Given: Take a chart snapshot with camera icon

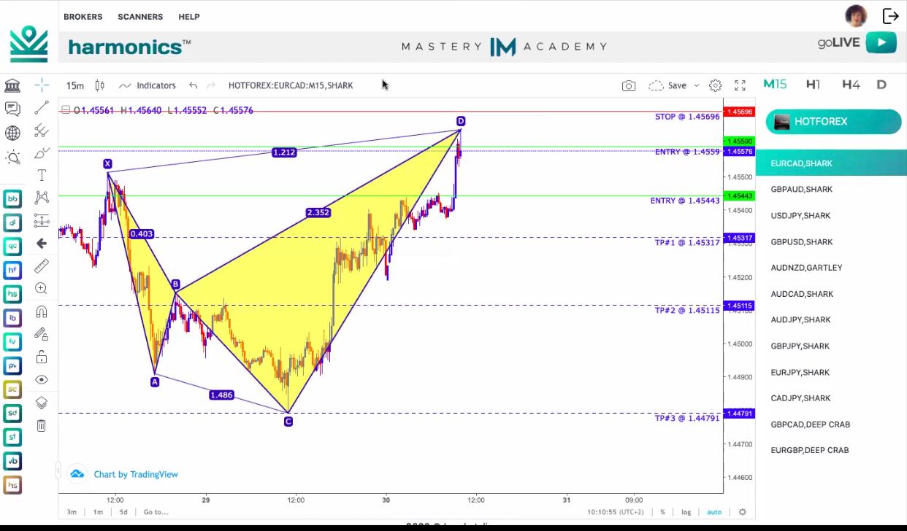Looking at the screenshot, I should [628, 85].
